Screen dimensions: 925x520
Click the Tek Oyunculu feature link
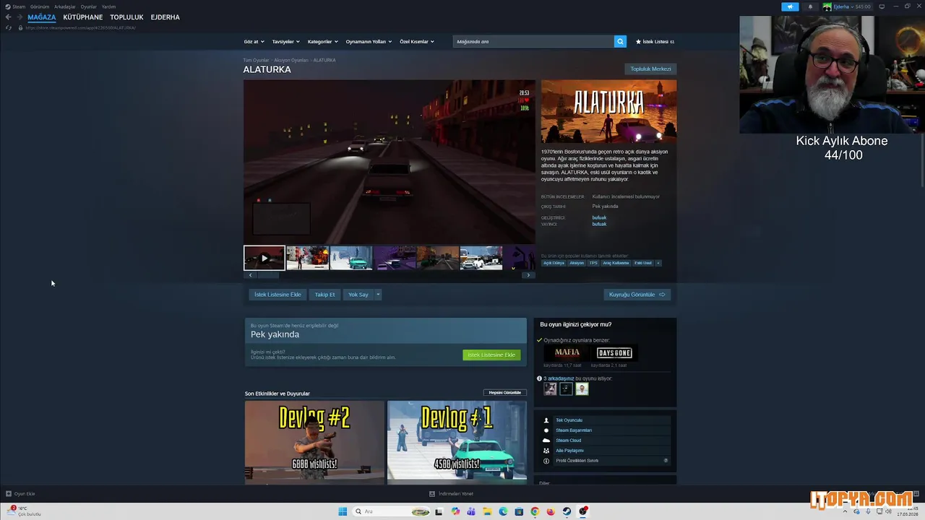pyautogui.click(x=569, y=420)
